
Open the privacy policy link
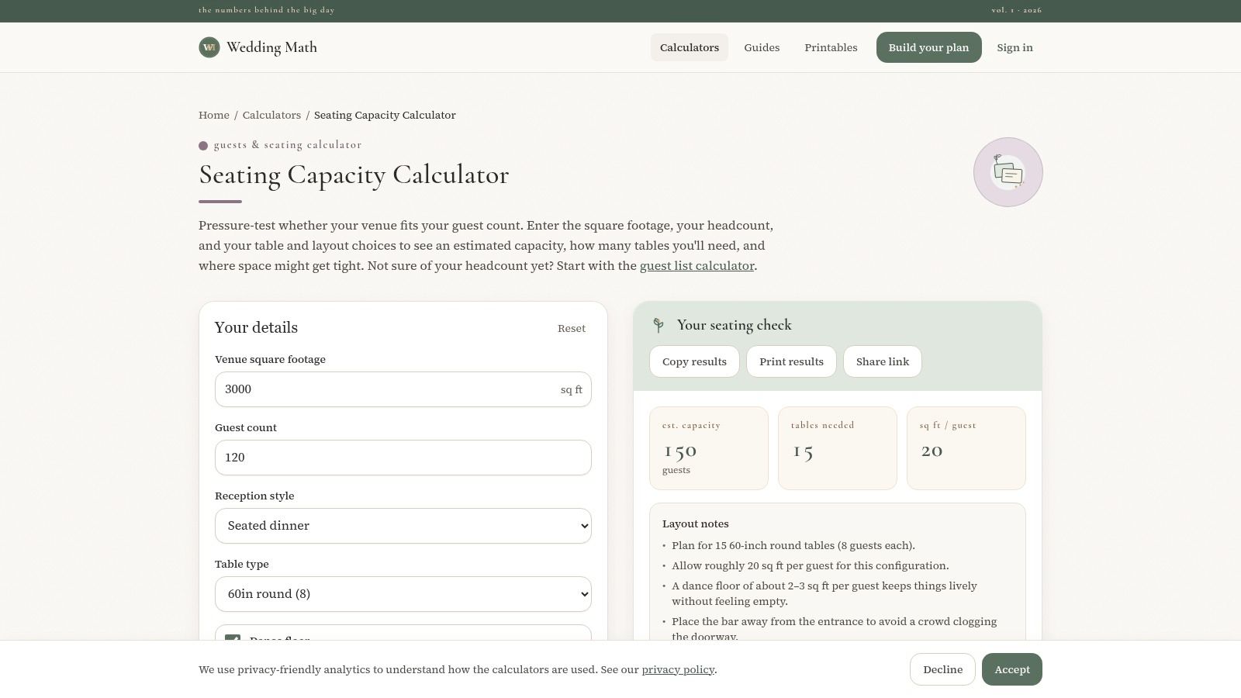(678, 669)
